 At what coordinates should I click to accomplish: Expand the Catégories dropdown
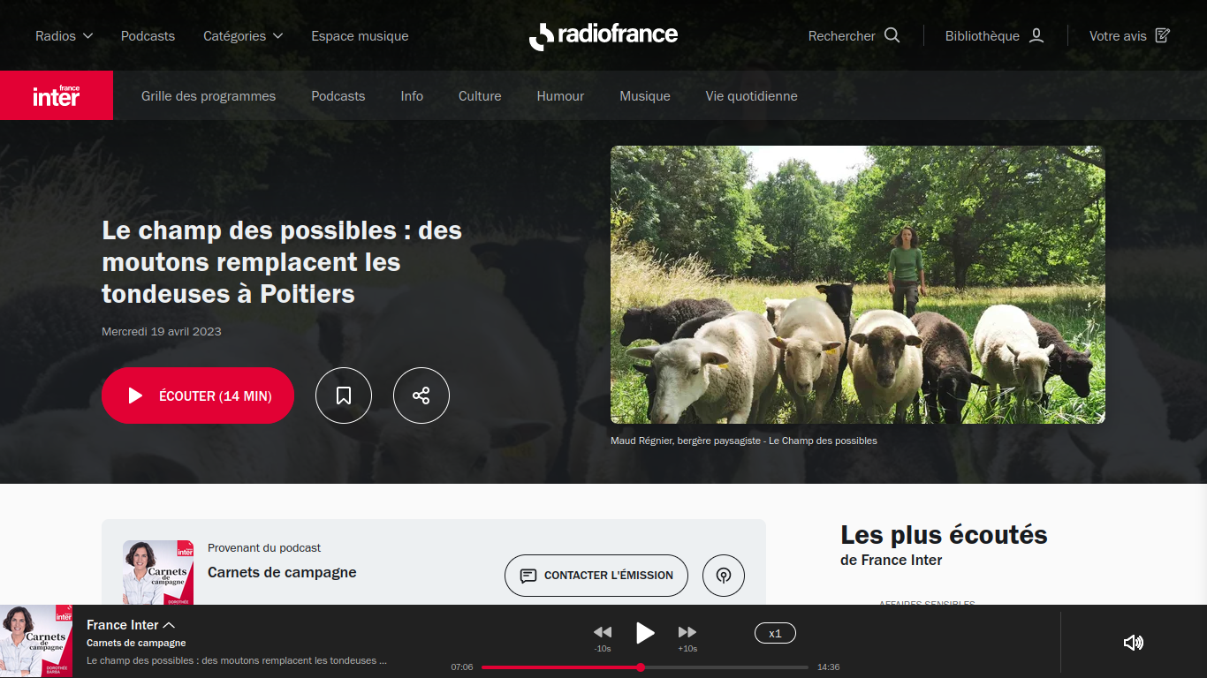(243, 36)
